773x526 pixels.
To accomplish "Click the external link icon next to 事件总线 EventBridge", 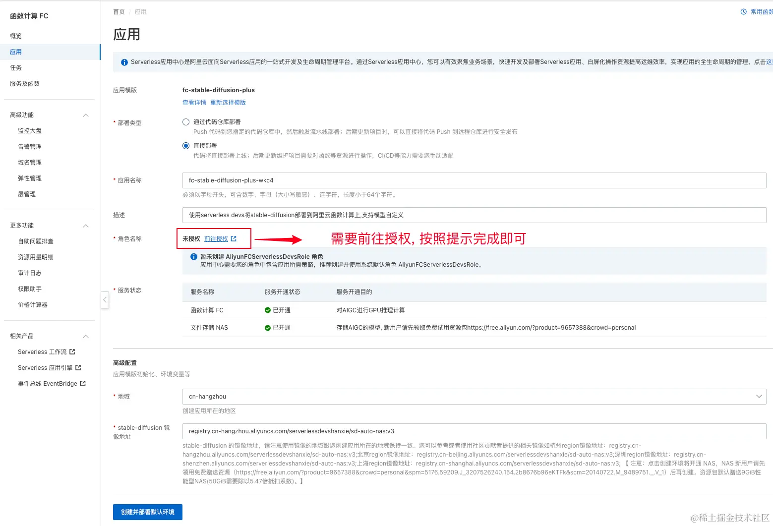I will pyautogui.click(x=83, y=384).
